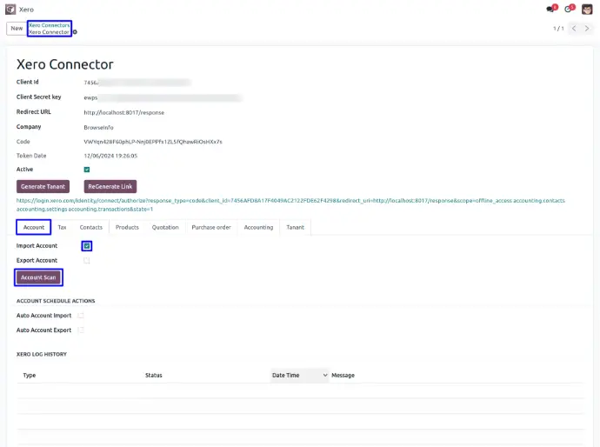This screenshot has height=447, width=600.
Task: Switch to the Tanant tab
Action: 296,227
